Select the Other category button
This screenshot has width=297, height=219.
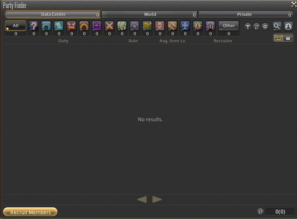point(229,26)
